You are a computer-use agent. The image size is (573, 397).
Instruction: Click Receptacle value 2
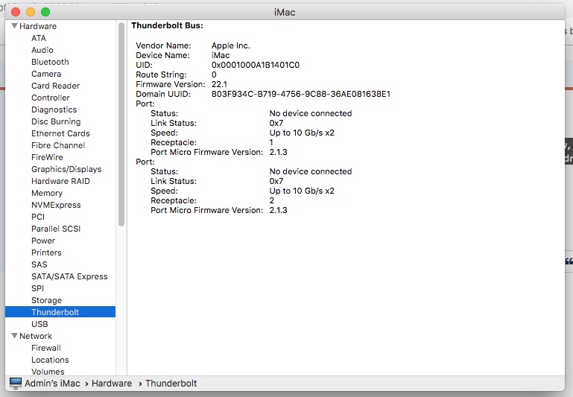(x=271, y=200)
